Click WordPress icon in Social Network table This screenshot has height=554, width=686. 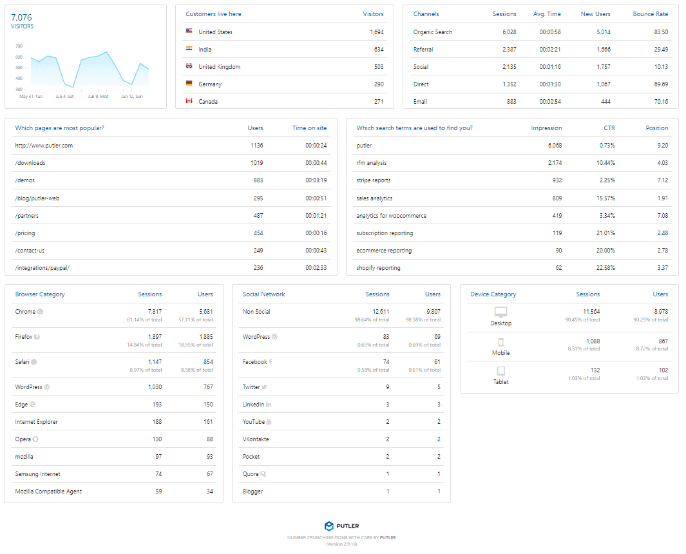coord(275,336)
